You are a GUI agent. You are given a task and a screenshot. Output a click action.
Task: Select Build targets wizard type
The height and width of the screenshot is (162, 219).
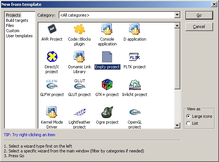pos(17,20)
